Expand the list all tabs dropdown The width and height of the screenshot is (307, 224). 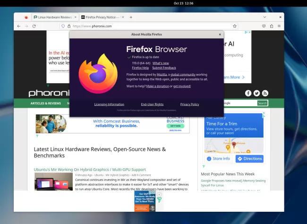tap(264, 17)
